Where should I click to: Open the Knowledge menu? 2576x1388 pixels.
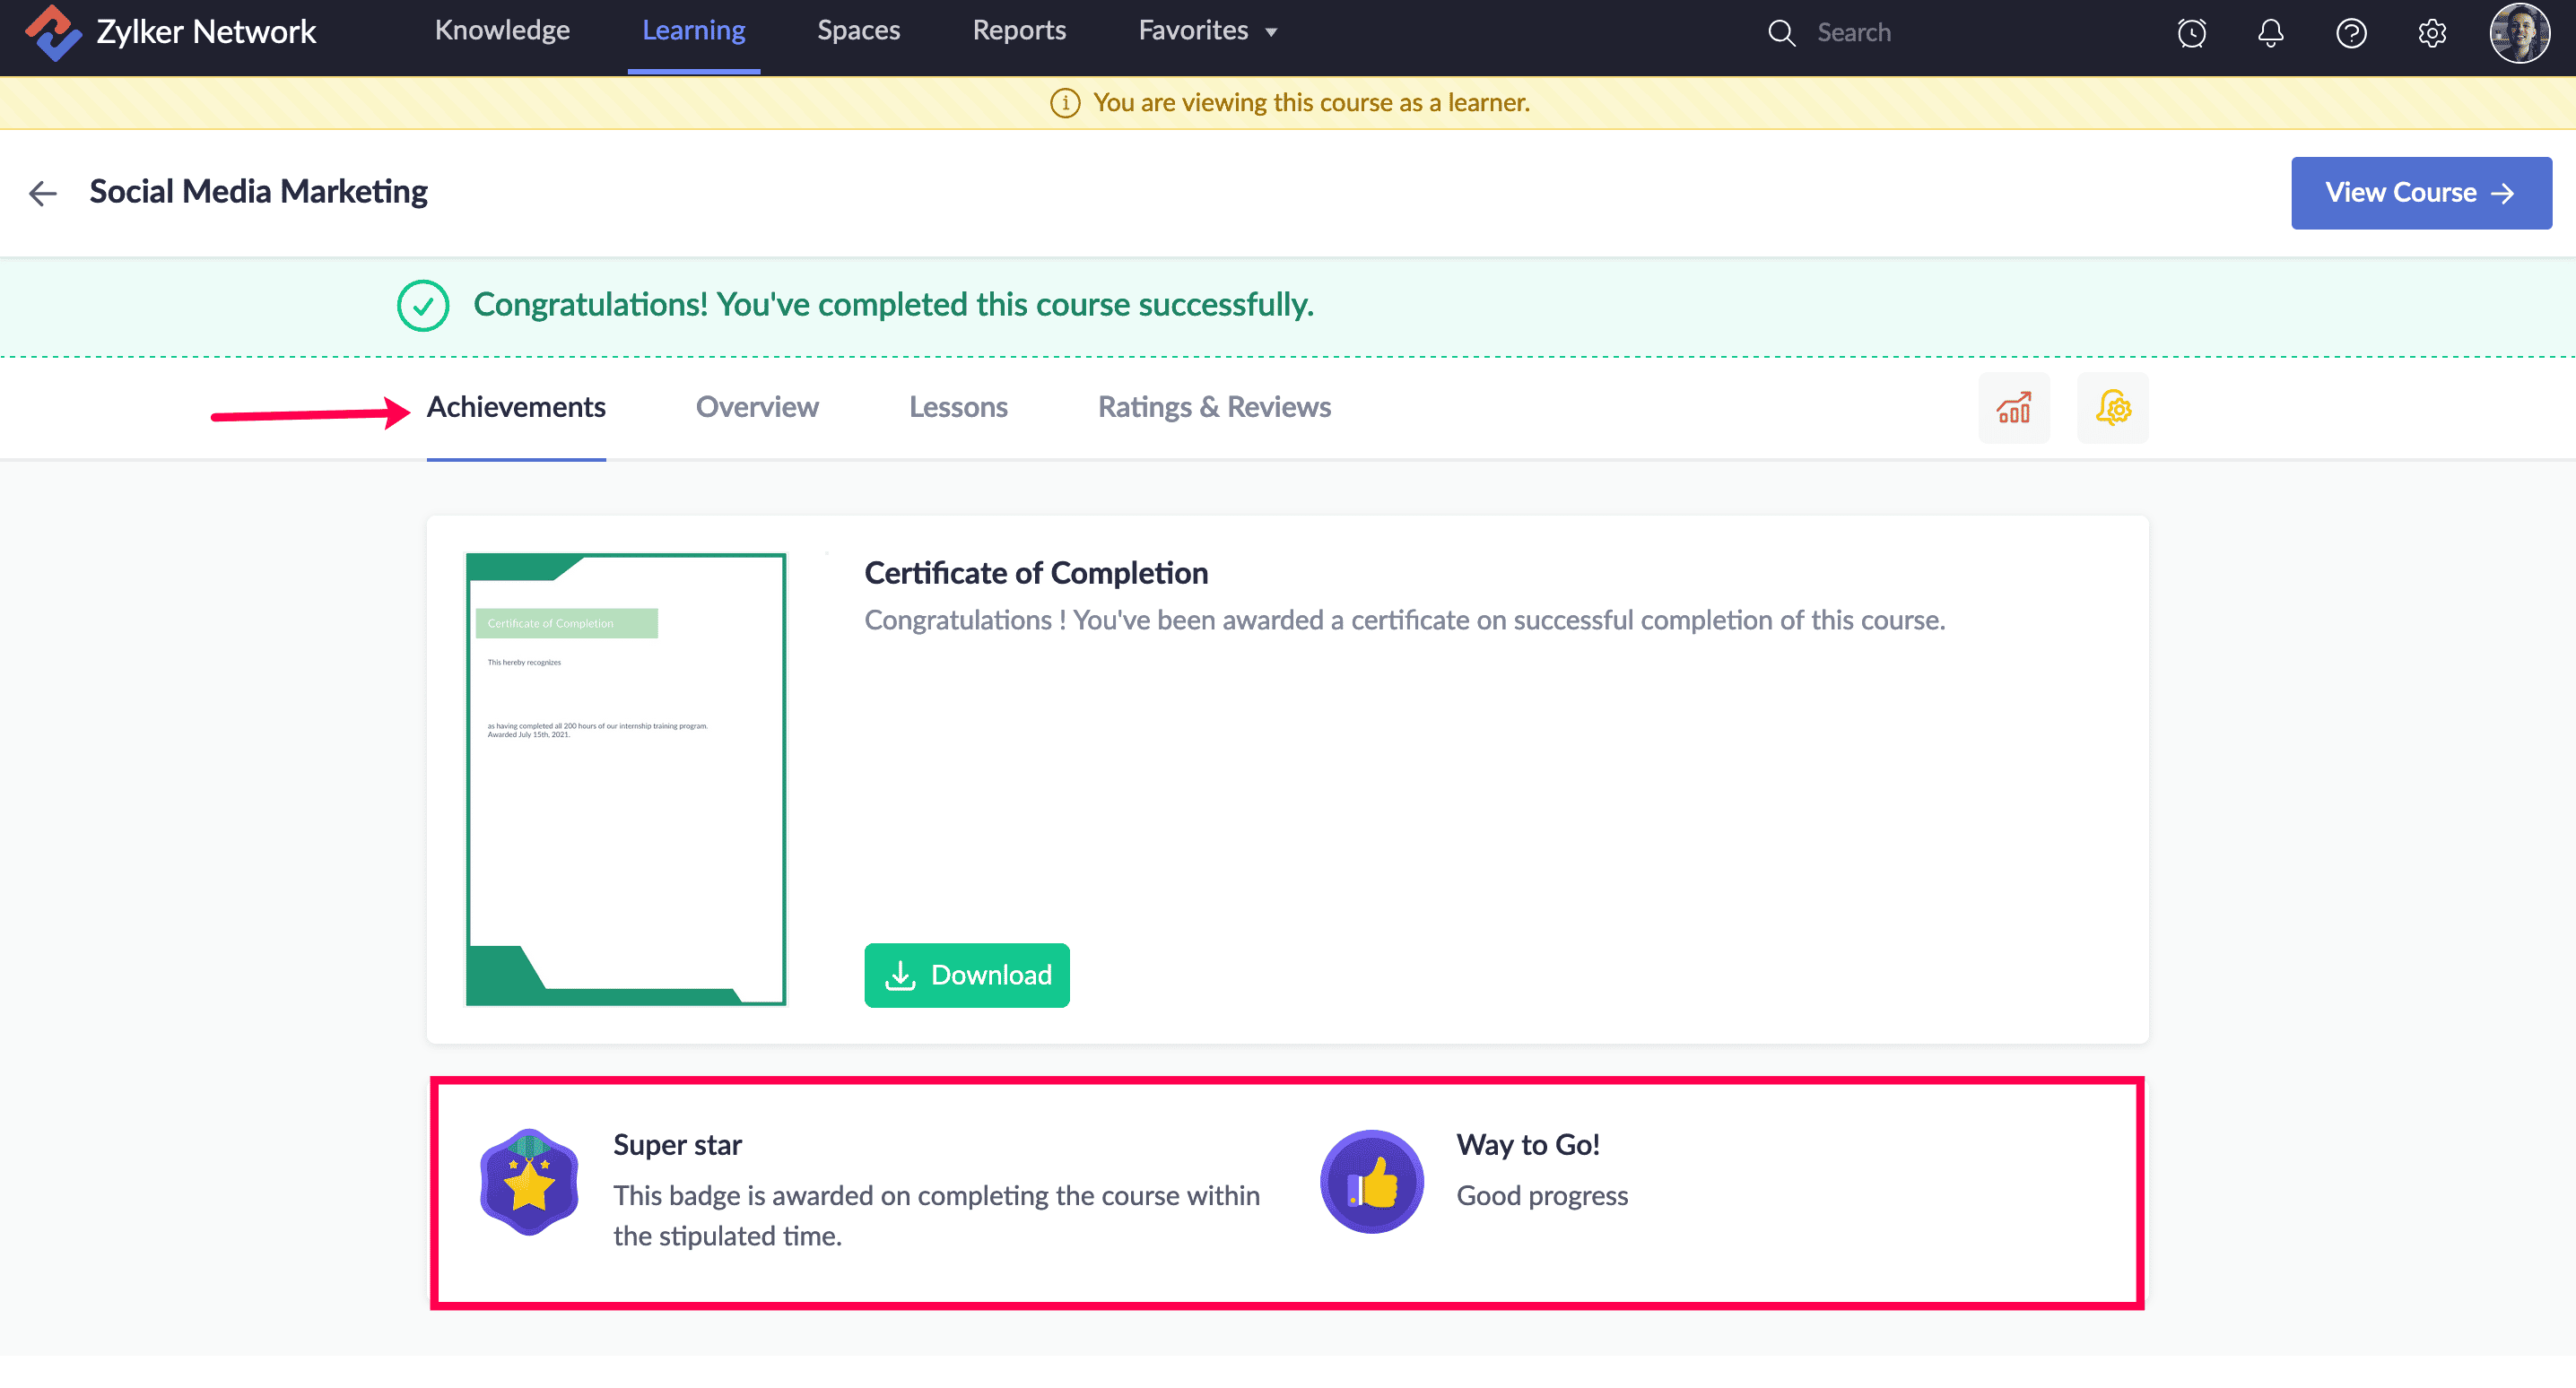tap(502, 31)
